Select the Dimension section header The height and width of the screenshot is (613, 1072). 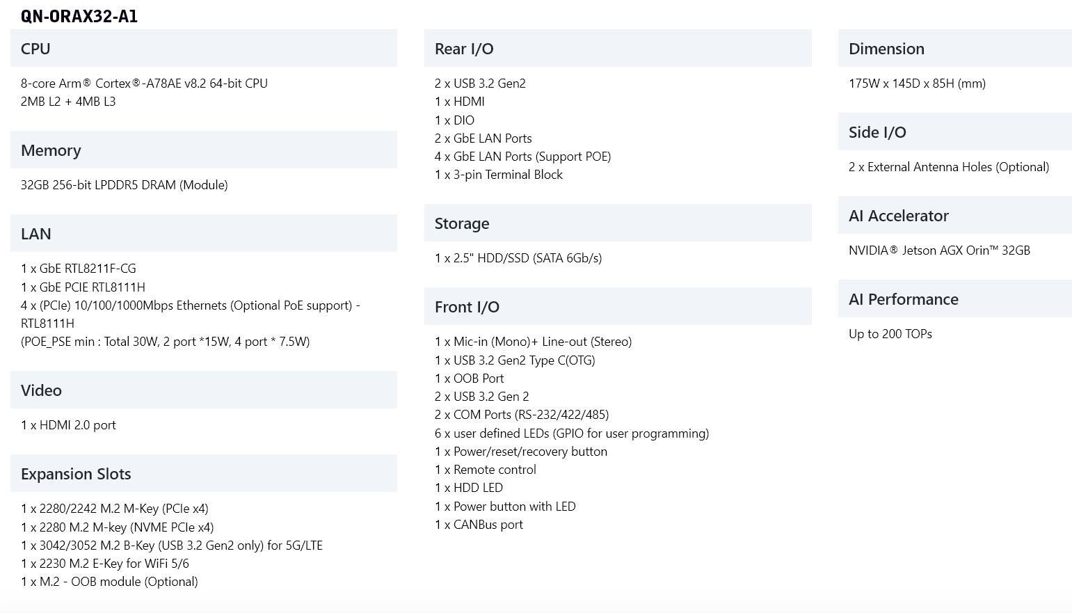click(954, 48)
